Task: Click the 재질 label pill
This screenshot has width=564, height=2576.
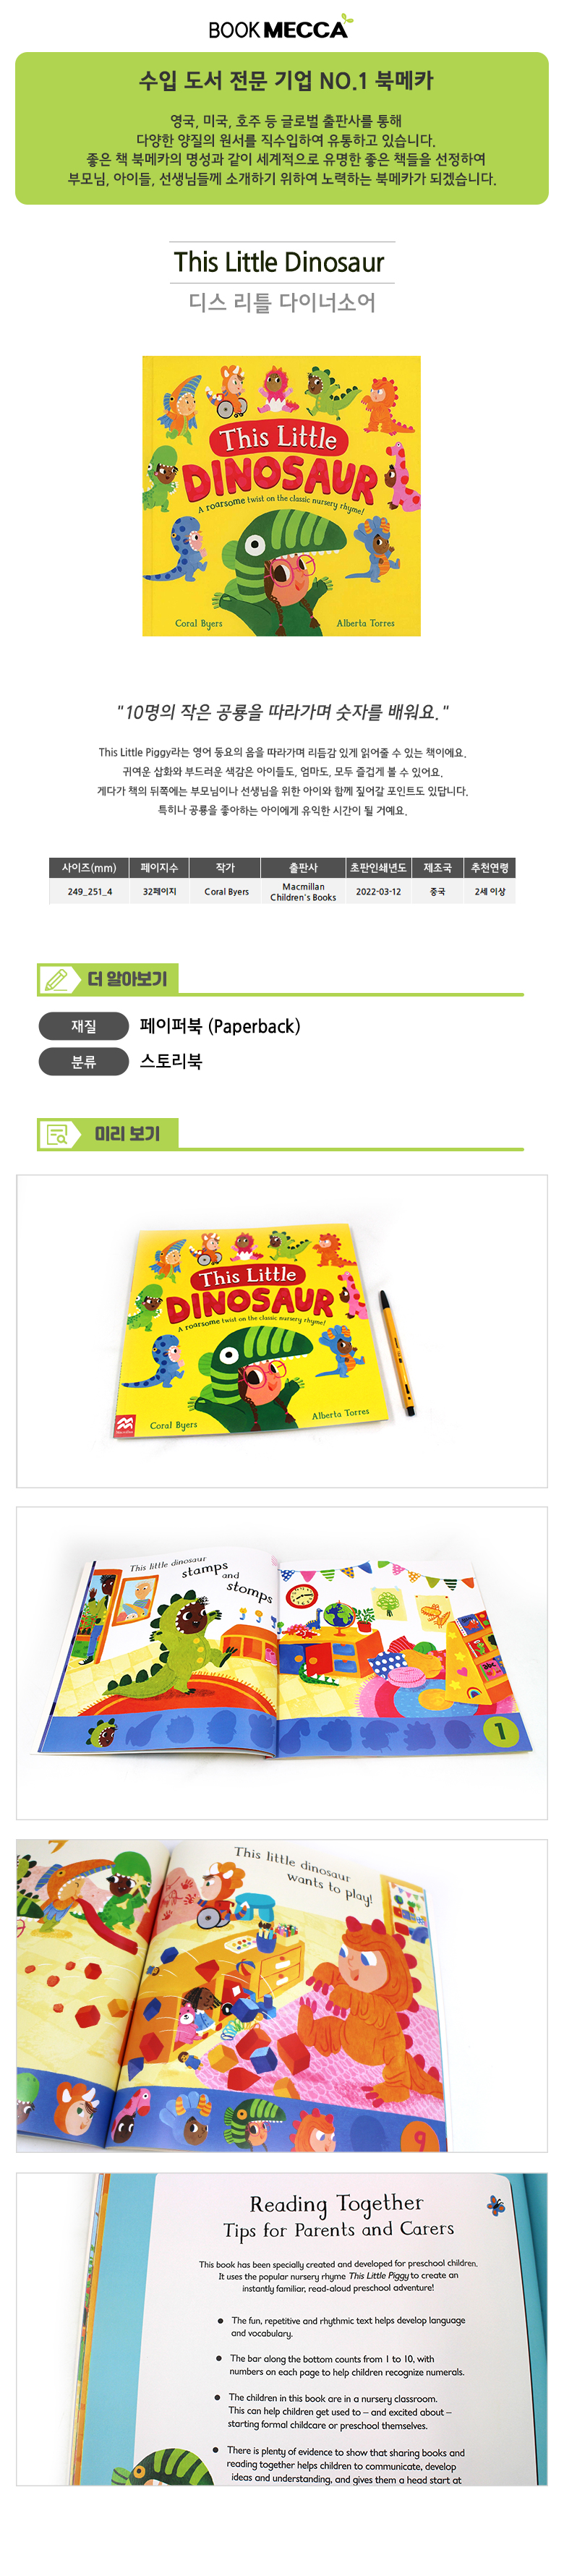Action: (84, 1026)
